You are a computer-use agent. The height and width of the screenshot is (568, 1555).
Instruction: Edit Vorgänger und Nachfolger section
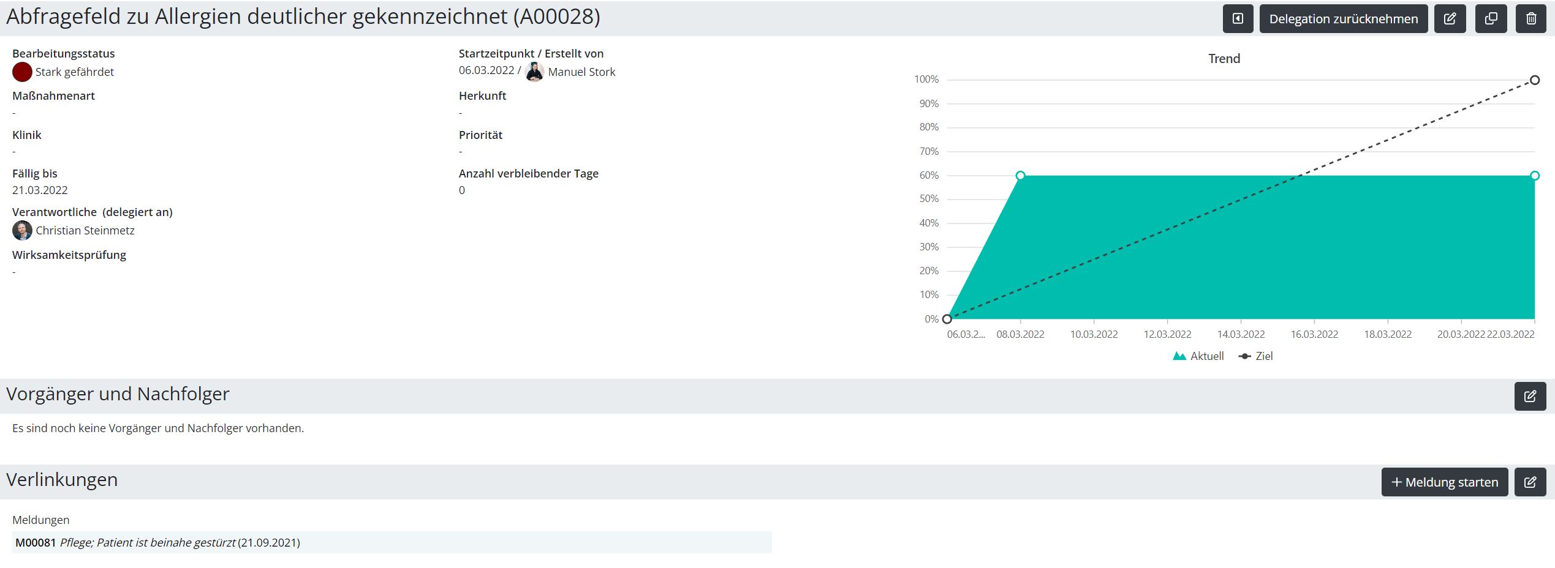click(x=1530, y=396)
